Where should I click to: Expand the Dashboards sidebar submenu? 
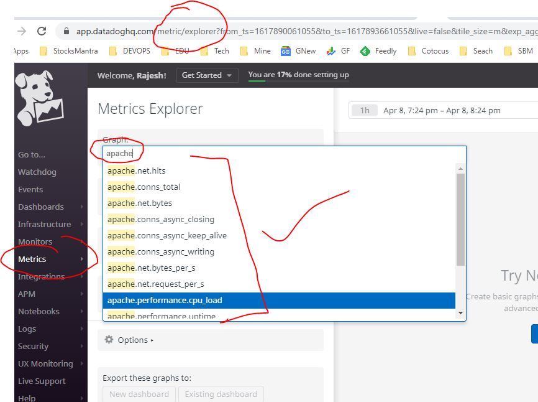[x=82, y=207]
